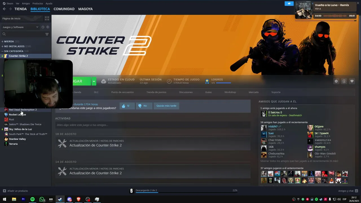This screenshot has height=203, width=361.
Task: Open Counter-Strike 2 settings gear
Action: [336, 81]
